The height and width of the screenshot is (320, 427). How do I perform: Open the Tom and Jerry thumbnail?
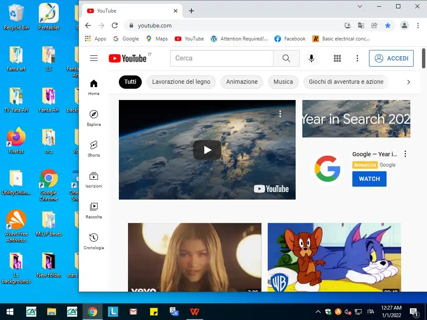pos(334,257)
